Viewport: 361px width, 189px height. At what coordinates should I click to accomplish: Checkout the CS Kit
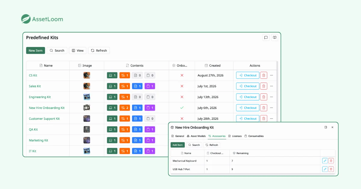click(x=248, y=75)
